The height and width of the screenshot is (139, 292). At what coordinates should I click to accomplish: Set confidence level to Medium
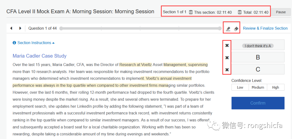(258, 87)
